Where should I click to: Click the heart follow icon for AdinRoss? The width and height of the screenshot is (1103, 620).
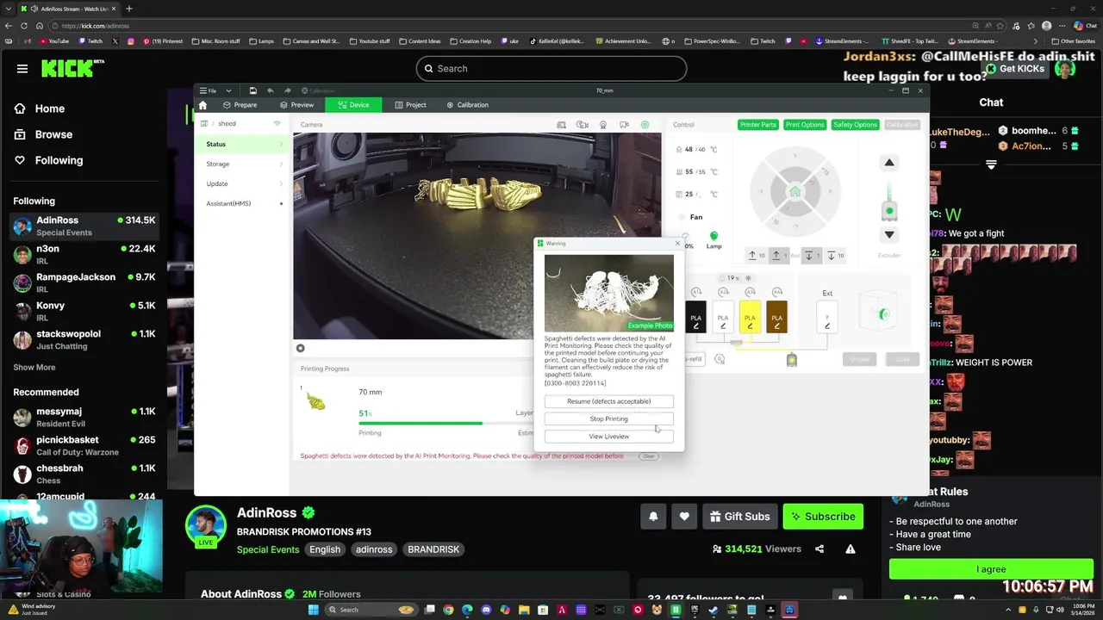tap(684, 517)
